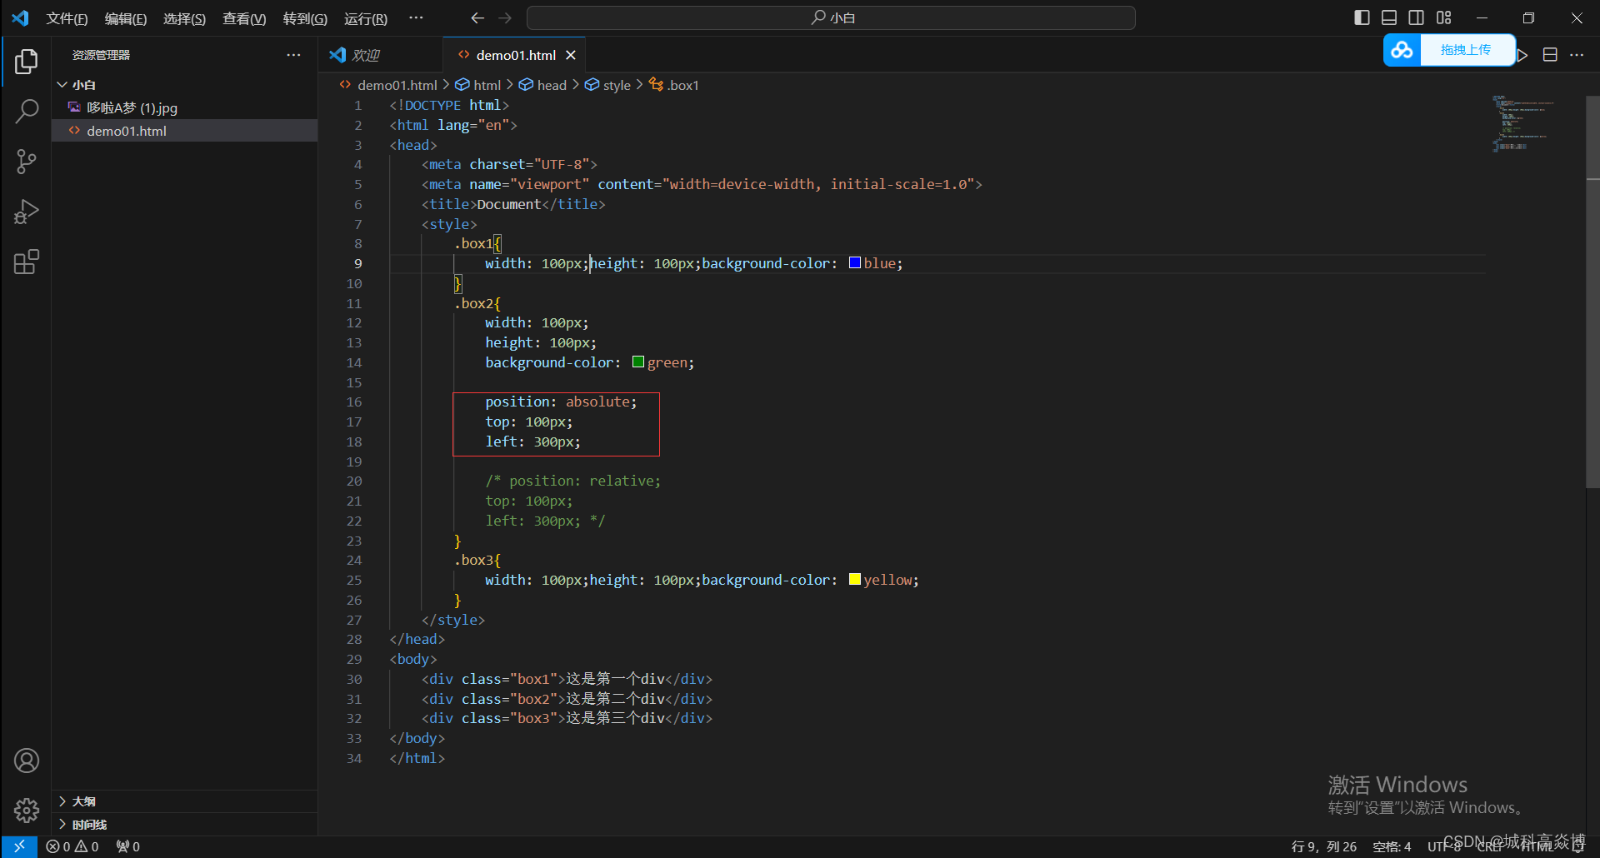This screenshot has height=858, width=1600.
Task: Open the 运行(R) menu
Action: tap(366, 18)
